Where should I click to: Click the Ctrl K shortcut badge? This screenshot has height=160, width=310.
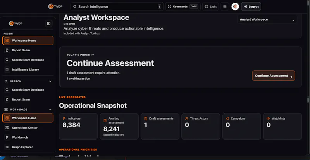[194, 7]
